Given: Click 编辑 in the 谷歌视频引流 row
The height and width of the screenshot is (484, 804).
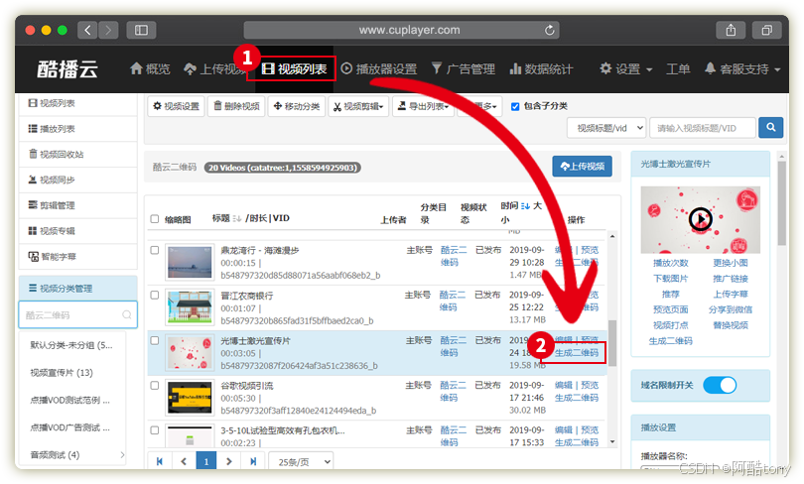Looking at the screenshot, I should [563, 385].
